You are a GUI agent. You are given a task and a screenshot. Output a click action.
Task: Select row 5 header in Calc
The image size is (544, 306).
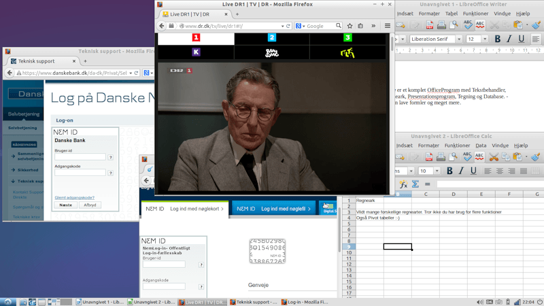coord(349,224)
